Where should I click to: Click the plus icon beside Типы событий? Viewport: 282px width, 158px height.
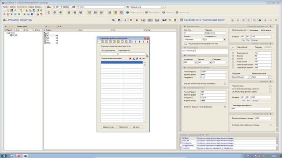coord(233,47)
